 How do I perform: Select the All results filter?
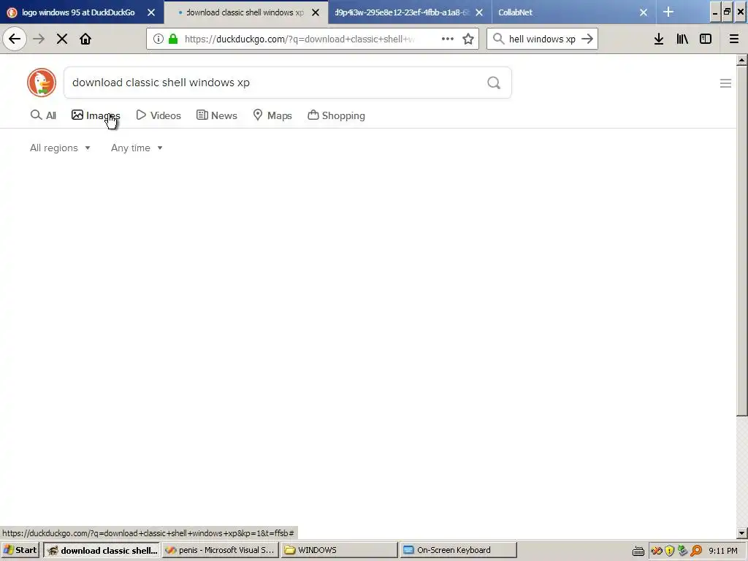point(43,115)
